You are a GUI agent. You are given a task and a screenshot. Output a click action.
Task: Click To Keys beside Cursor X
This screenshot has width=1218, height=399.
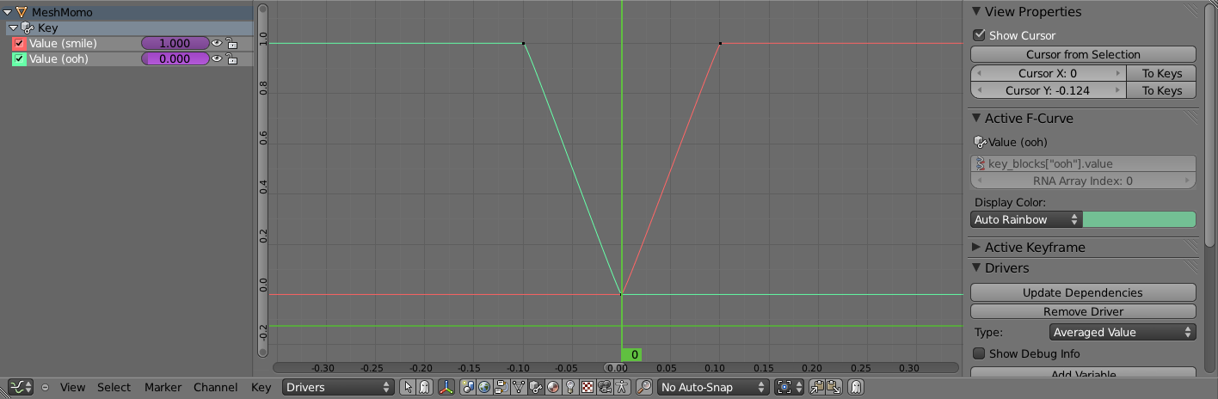pos(1161,73)
